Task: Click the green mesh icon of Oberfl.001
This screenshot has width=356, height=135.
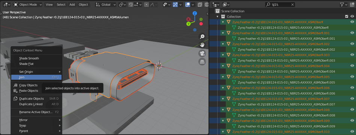Action: 234,39
